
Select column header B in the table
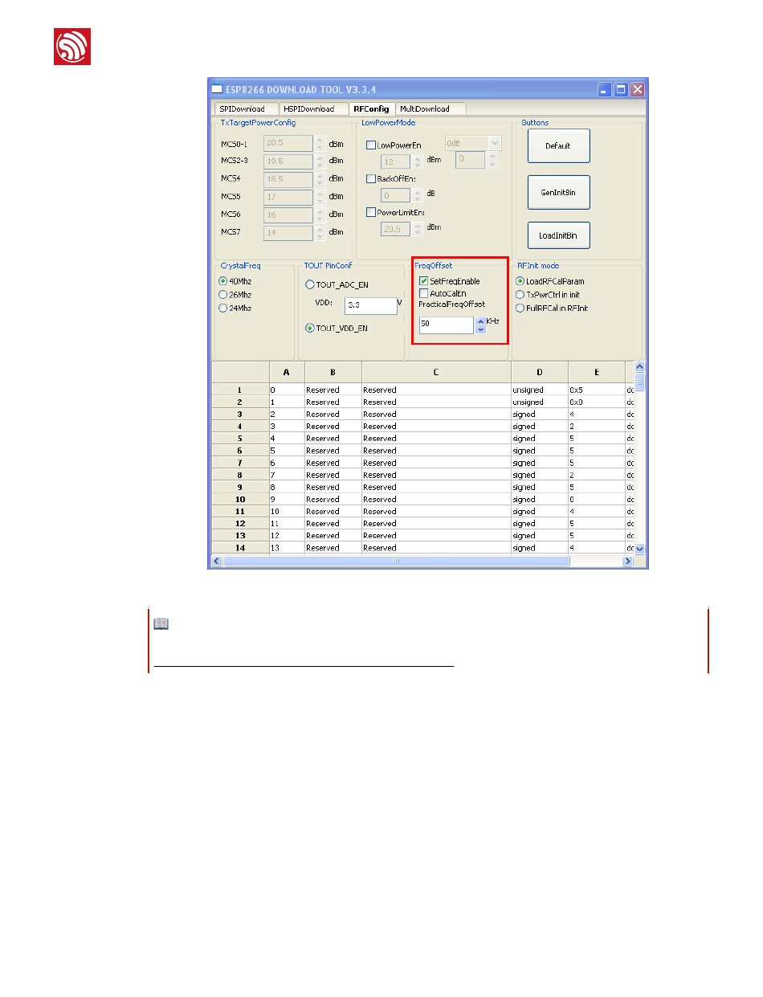[x=333, y=372]
